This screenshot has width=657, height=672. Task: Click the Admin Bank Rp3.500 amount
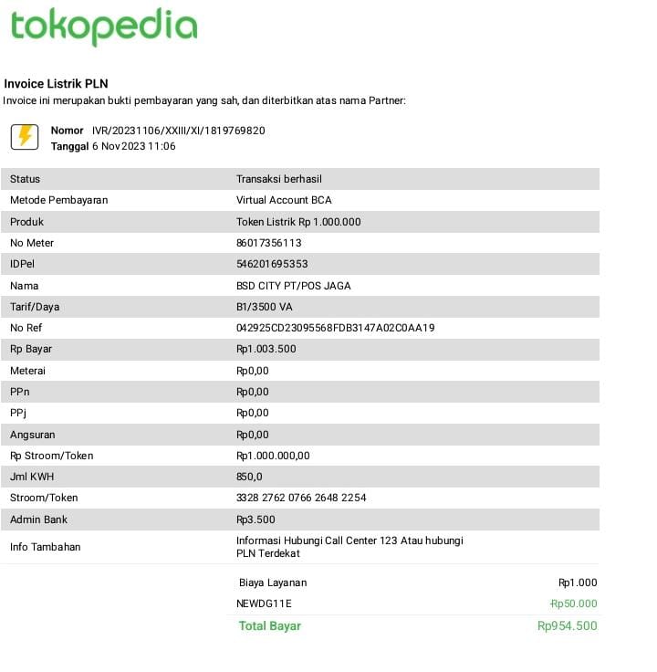pyautogui.click(x=255, y=520)
